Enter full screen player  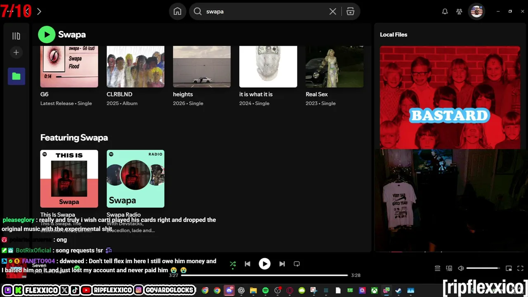(x=520, y=268)
